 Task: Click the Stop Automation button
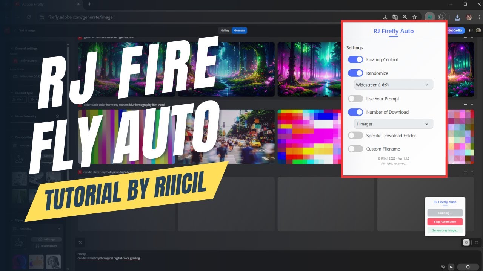pyautogui.click(x=445, y=222)
